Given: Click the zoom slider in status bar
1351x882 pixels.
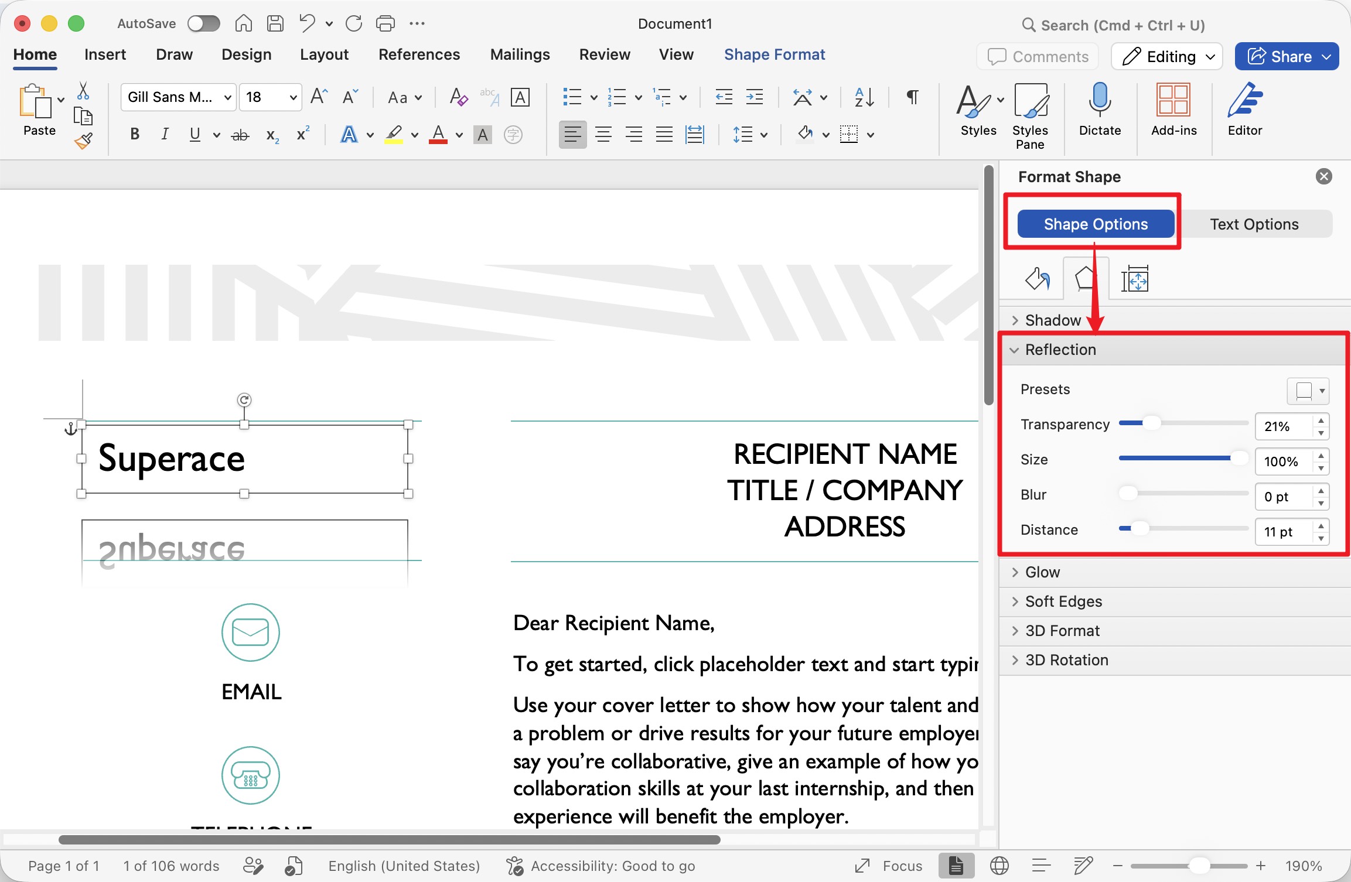Looking at the screenshot, I should (x=1189, y=866).
